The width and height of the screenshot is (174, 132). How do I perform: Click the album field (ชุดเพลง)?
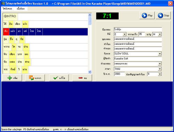pos(138,39)
